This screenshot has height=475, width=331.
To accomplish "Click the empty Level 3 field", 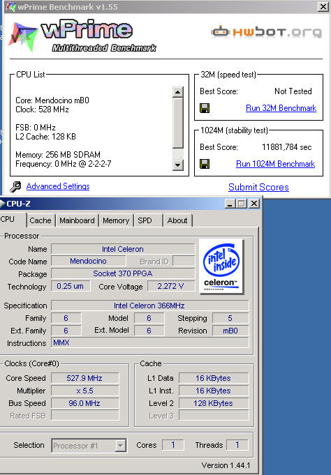I will click(213, 415).
